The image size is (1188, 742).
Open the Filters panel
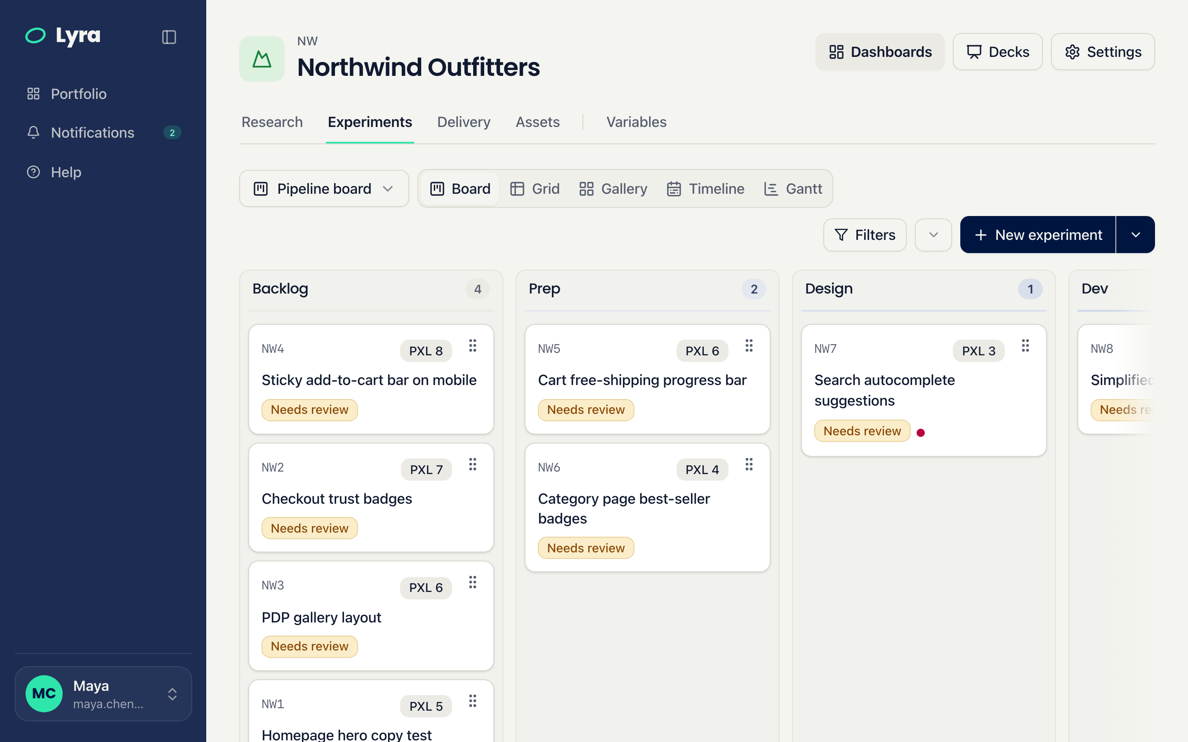865,235
